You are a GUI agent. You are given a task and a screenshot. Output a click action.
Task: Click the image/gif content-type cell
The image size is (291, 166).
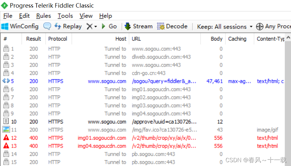click(267, 130)
